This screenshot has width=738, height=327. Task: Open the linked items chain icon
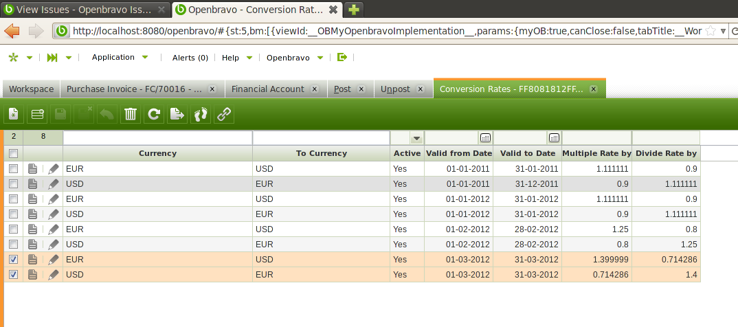click(224, 114)
